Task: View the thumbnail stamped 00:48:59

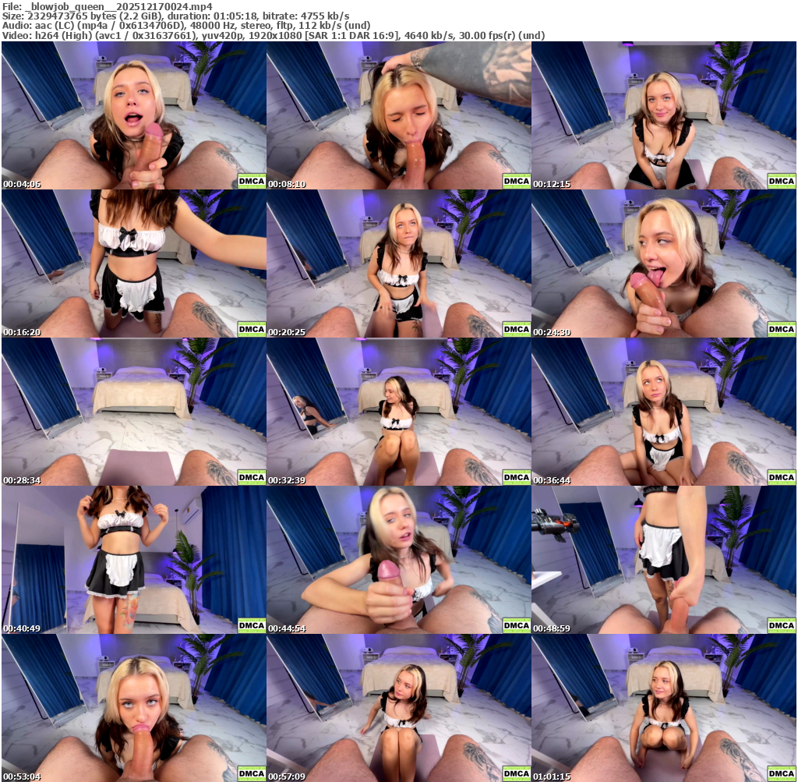Action: tap(664, 560)
